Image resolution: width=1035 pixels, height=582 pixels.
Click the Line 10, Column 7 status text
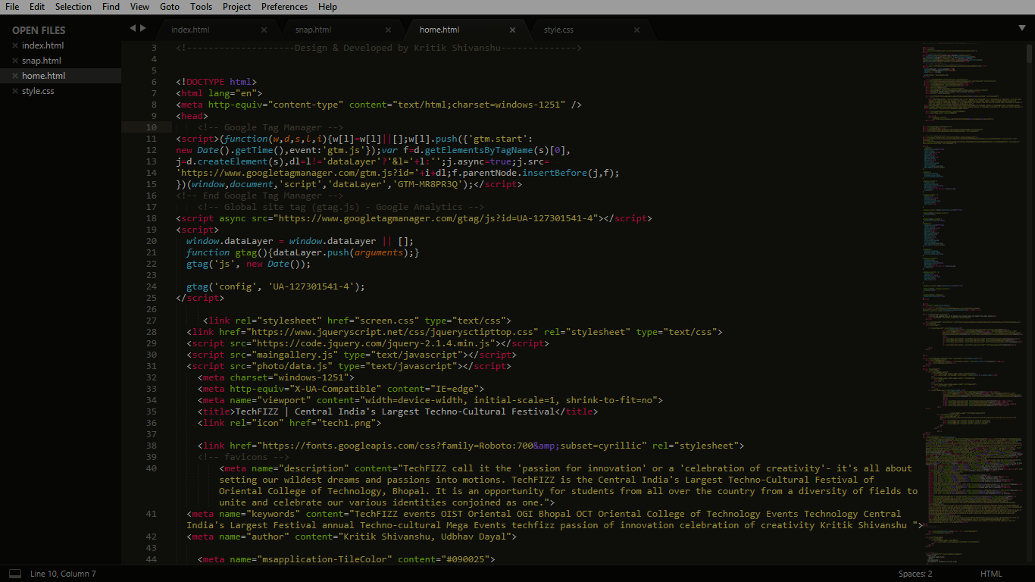coord(63,574)
